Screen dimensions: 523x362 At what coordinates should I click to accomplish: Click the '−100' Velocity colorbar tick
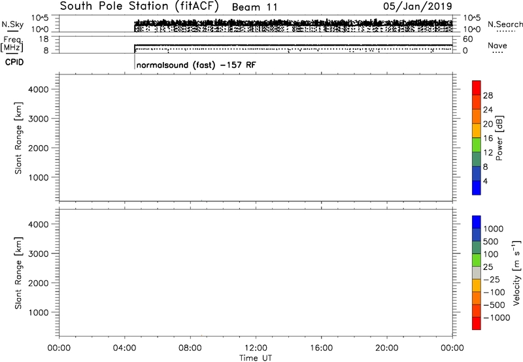(x=494, y=292)
